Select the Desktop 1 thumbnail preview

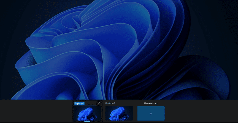pyautogui.click(x=87, y=113)
